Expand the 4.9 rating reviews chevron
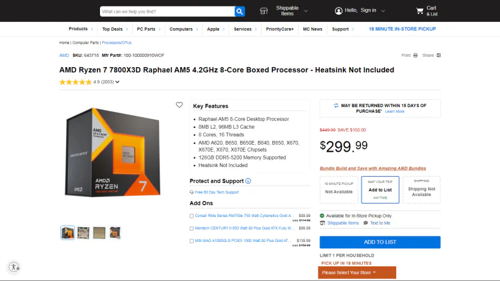Viewport: 500px width, 281px height. click(117, 82)
